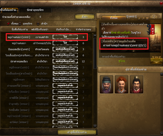Click the layout icon in quest tracker header

143,19
